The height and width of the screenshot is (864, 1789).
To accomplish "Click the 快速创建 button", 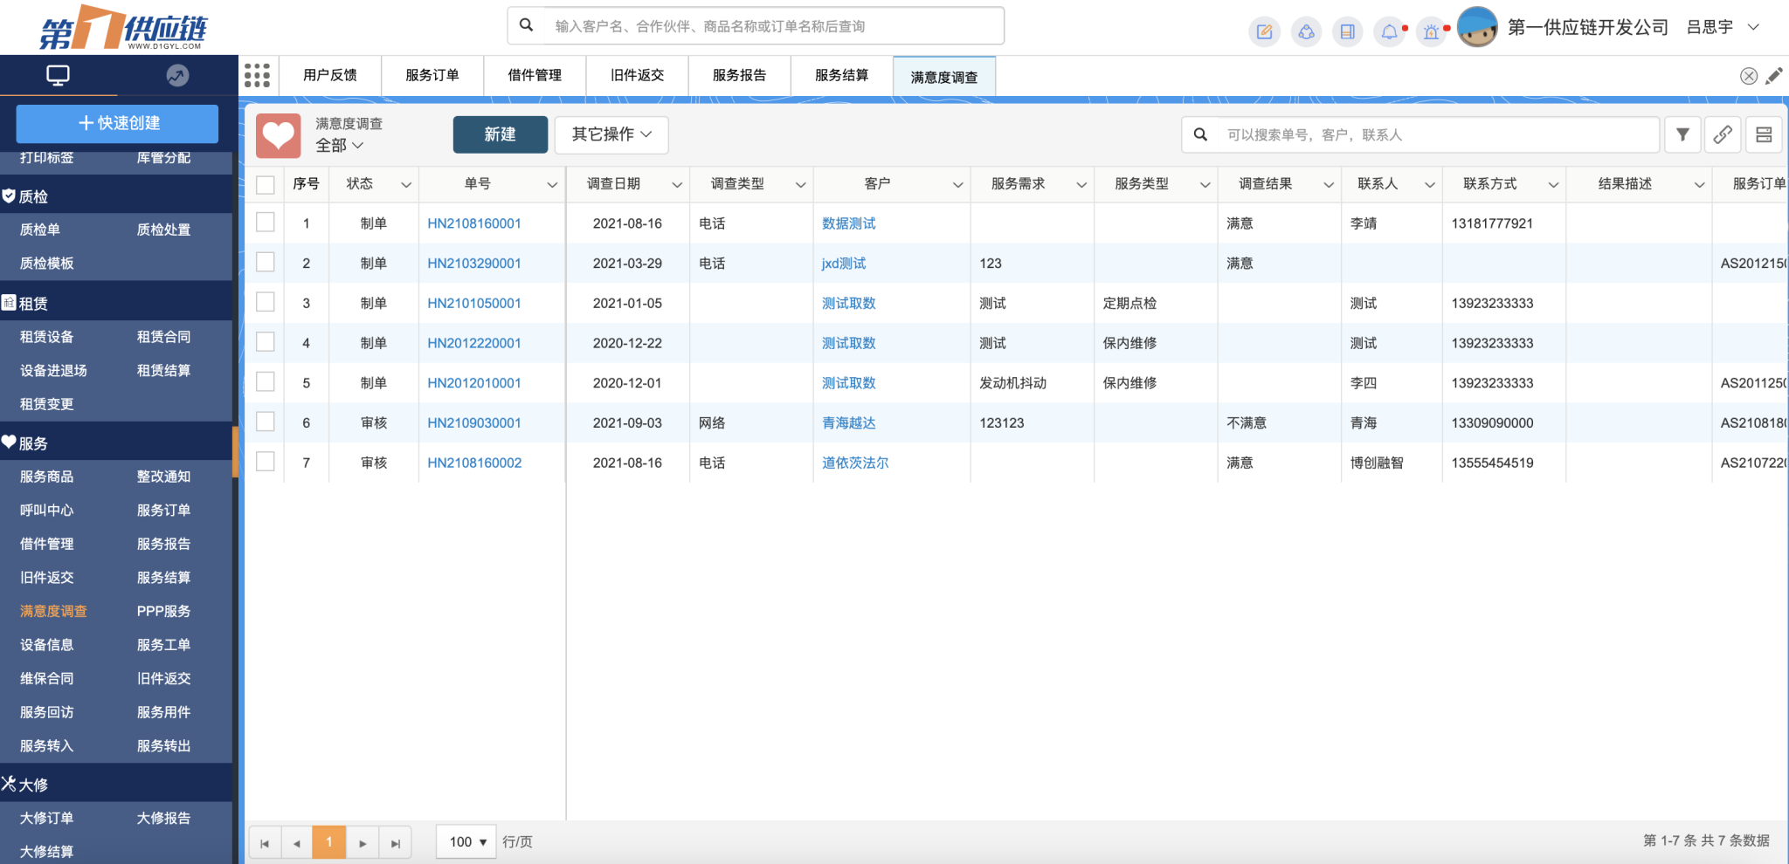I will pyautogui.click(x=118, y=123).
